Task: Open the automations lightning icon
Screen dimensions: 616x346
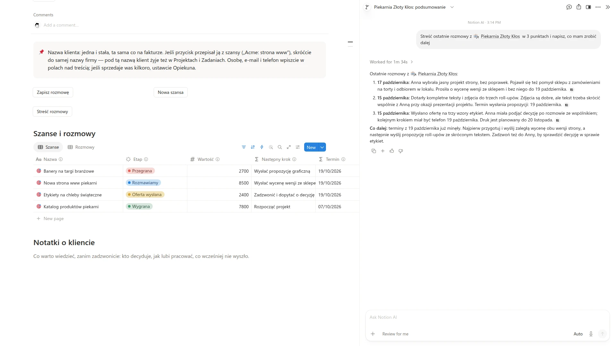Action: (x=262, y=147)
